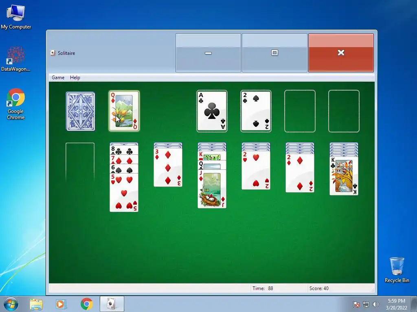
Task: Select the 2 of Diamonds card
Action: point(300,173)
